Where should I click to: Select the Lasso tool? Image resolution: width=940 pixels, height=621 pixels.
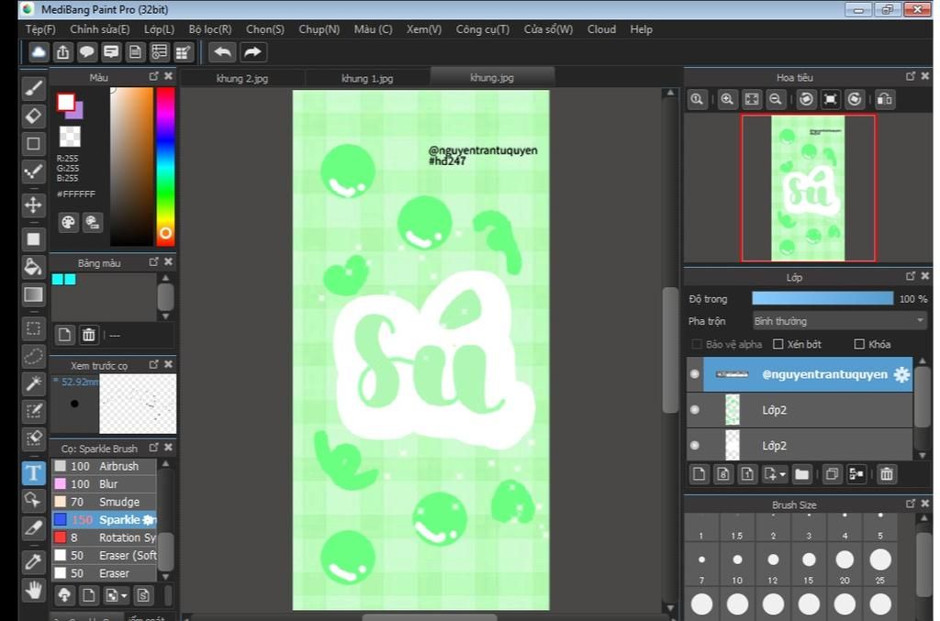34,356
